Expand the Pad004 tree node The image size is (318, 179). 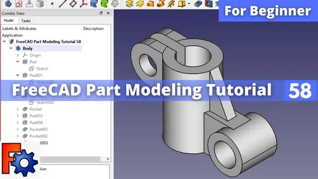[x=18, y=123]
